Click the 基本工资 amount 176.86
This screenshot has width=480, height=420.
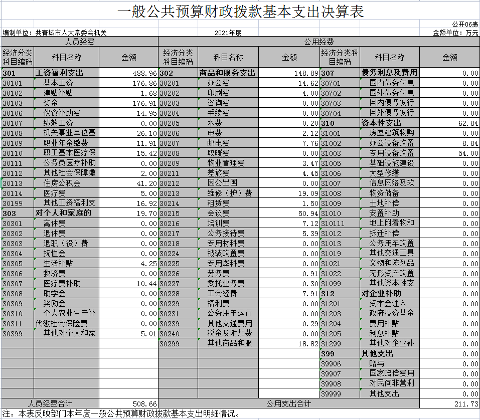128,83
